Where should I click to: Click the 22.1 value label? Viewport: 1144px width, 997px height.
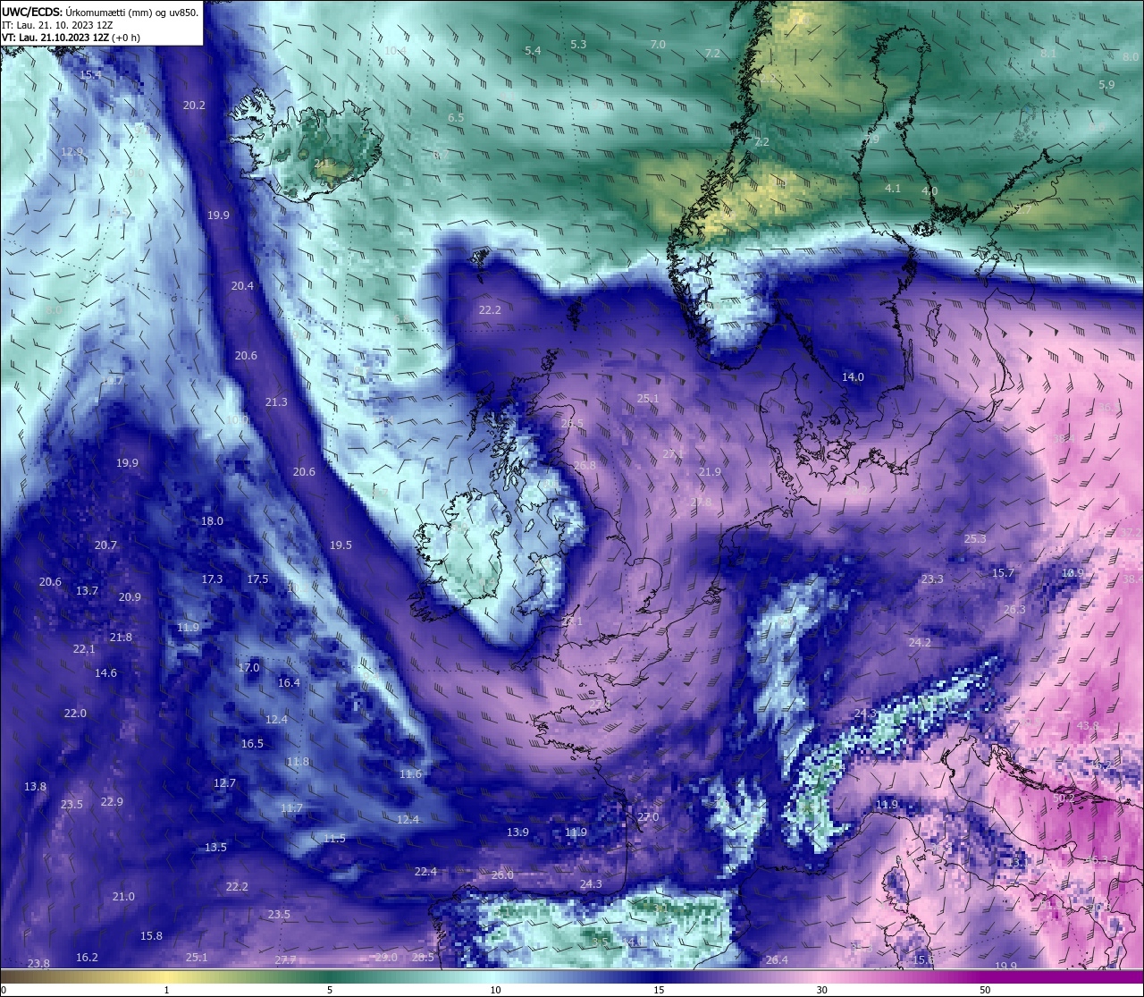tap(84, 649)
